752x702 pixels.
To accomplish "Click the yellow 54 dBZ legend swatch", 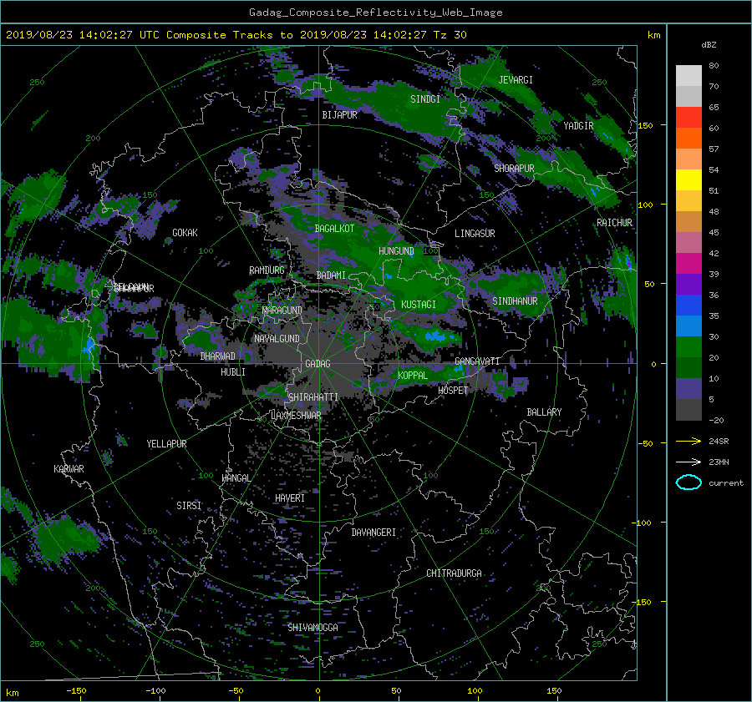I will (x=688, y=179).
